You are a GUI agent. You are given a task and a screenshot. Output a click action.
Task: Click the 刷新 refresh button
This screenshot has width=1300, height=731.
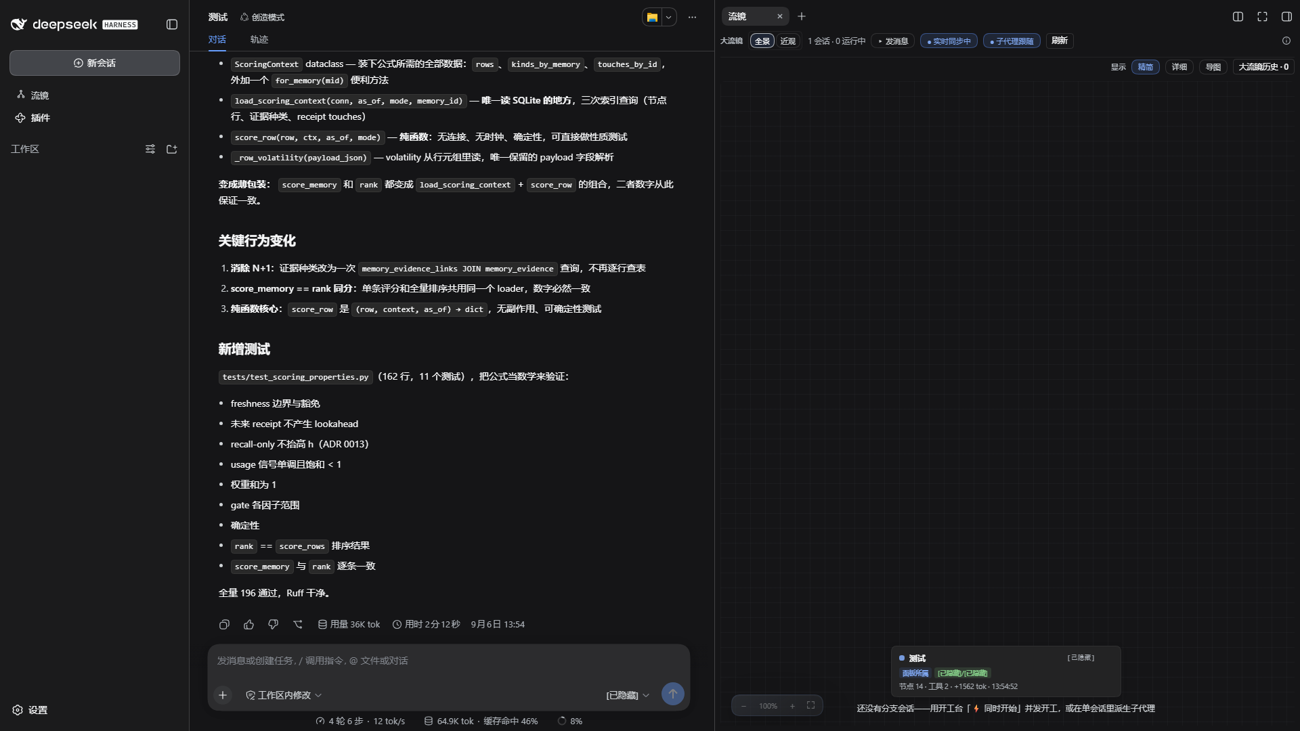[x=1060, y=41]
